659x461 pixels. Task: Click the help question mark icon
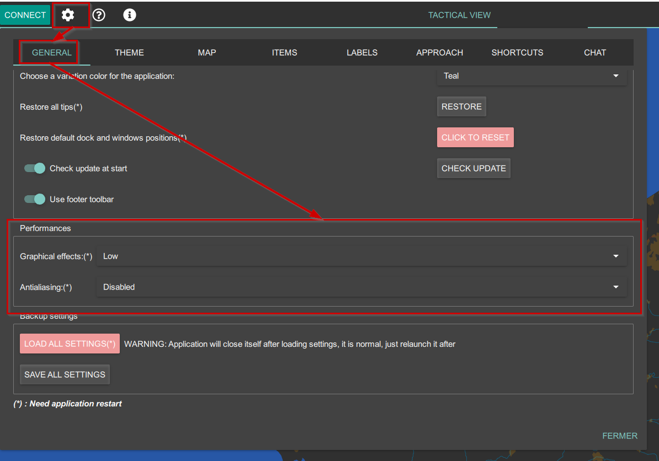coord(99,15)
